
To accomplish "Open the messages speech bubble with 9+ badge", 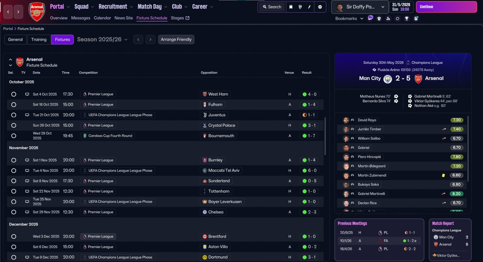I will tap(370, 18).
